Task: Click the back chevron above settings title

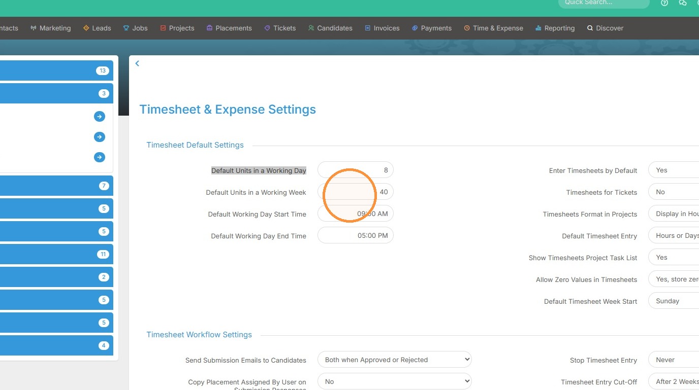Action: (137, 63)
